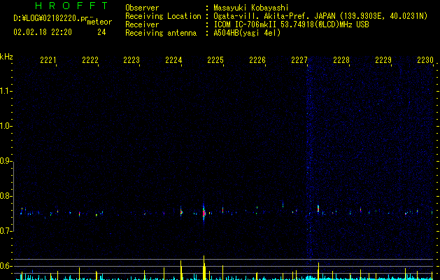Click the 2225 time marker

click(x=215, y=60)
